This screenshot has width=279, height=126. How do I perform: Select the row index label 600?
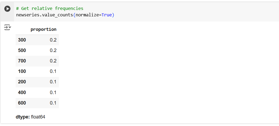pyautogui.click(x=22, y=103)
